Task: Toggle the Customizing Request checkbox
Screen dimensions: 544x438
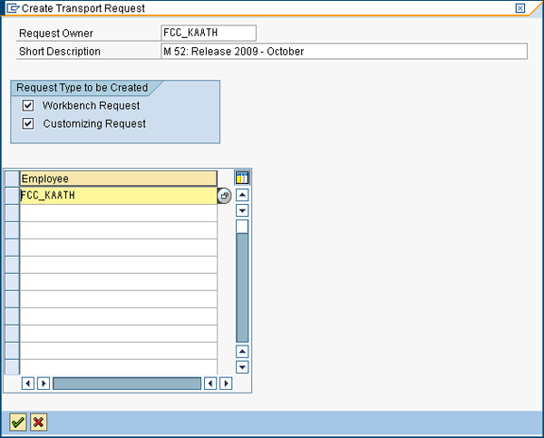Action: [x=28, y=123]
